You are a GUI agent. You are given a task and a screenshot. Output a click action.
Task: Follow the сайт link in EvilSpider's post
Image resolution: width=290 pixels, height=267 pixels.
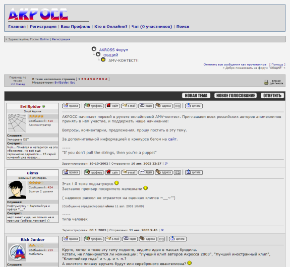tap(172, 139)
